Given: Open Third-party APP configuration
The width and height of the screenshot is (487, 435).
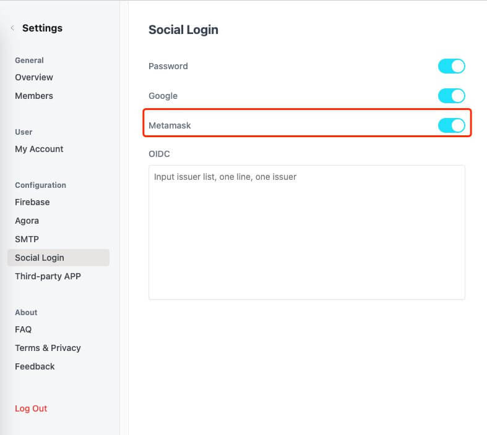Looking at the screenshot, I should [x=48, y=276].
